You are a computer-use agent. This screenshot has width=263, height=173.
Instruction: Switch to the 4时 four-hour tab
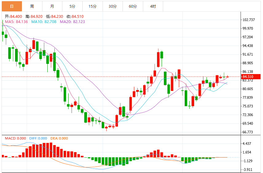pos(153,6)
